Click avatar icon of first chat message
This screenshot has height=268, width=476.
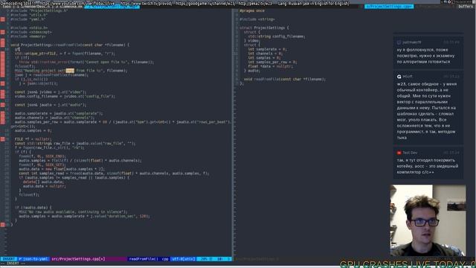point(399,42)
